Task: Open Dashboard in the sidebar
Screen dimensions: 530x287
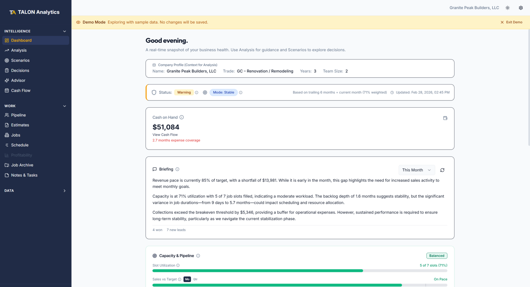Action: click(x=36, y=40)
